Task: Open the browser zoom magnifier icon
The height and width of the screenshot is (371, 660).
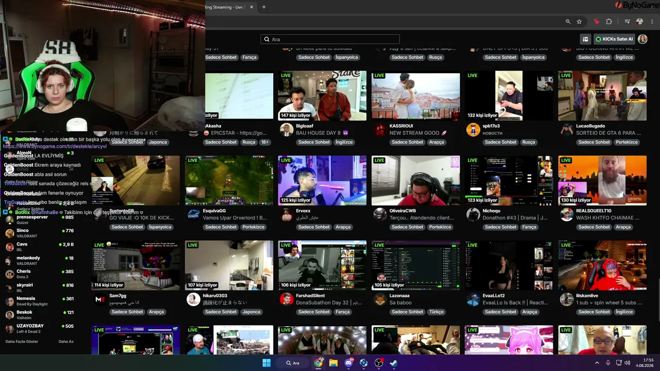Action: coord(568,22)
